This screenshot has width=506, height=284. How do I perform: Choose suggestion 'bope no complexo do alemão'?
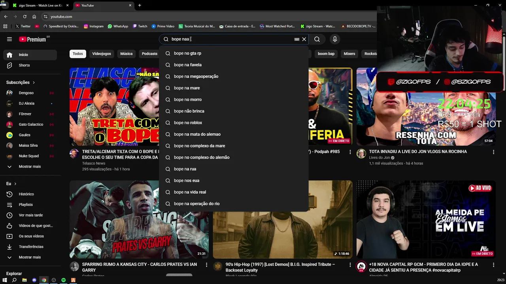coord(234,157)
